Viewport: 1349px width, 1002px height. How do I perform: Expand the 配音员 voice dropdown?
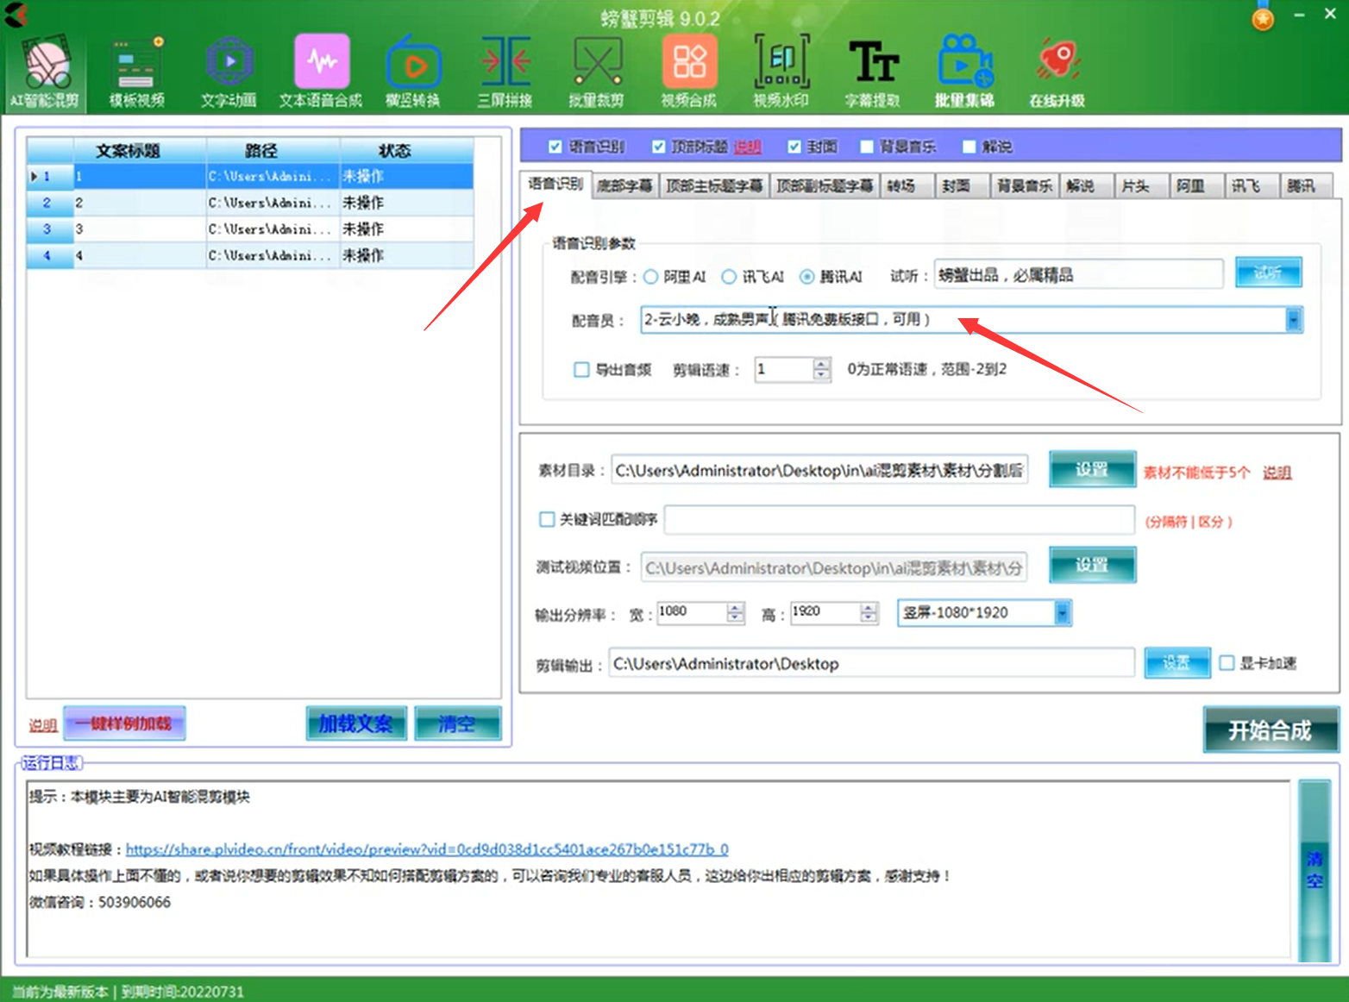(x=1293, y=320)
